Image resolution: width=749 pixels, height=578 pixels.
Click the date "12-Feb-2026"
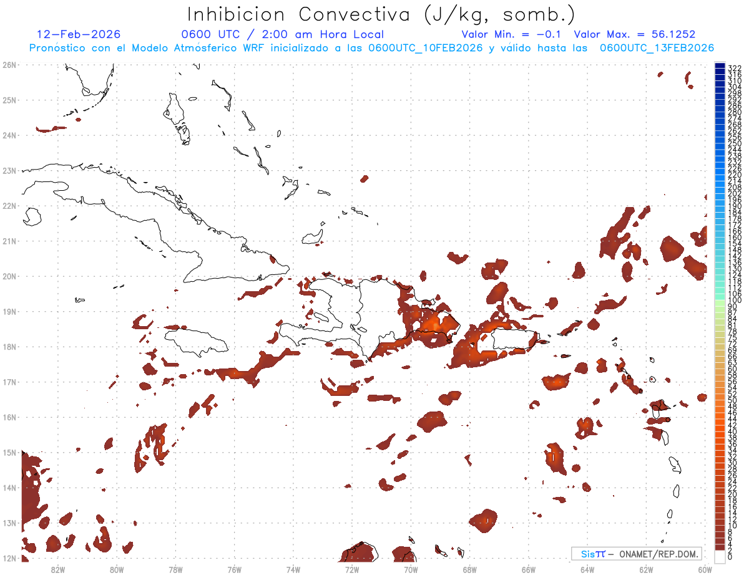pyautogui.click(x=79, y=34)
